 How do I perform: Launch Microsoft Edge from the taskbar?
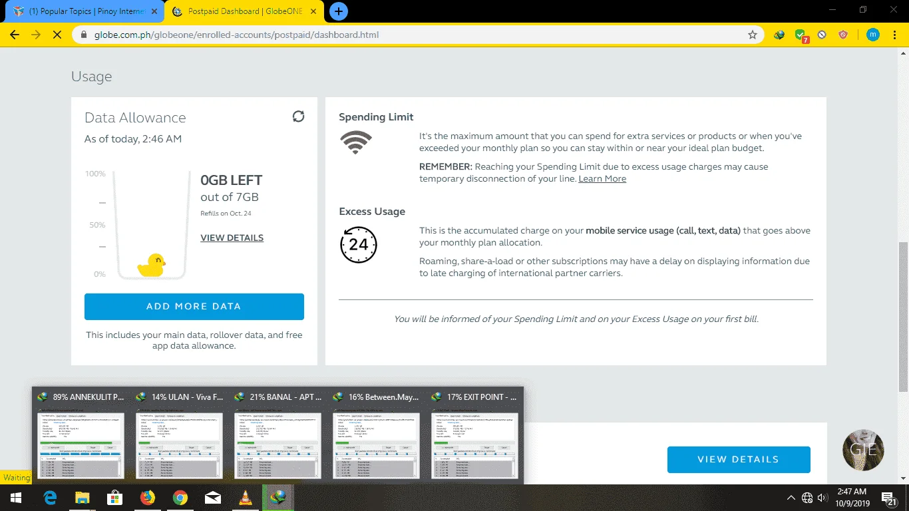[50, 498]
